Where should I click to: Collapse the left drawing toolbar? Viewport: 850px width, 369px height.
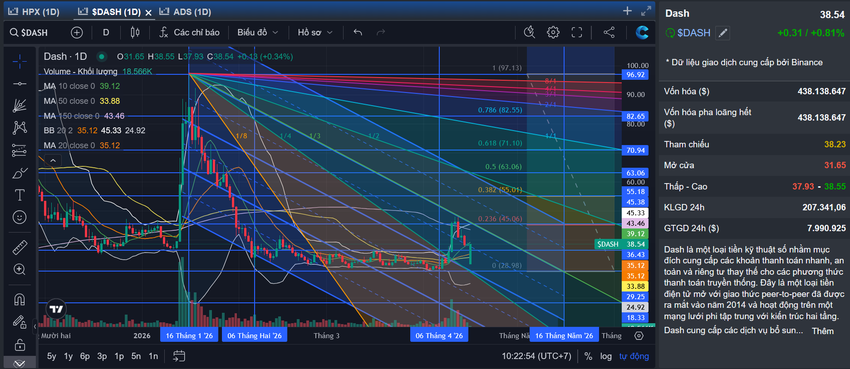(x=34, y=326)
